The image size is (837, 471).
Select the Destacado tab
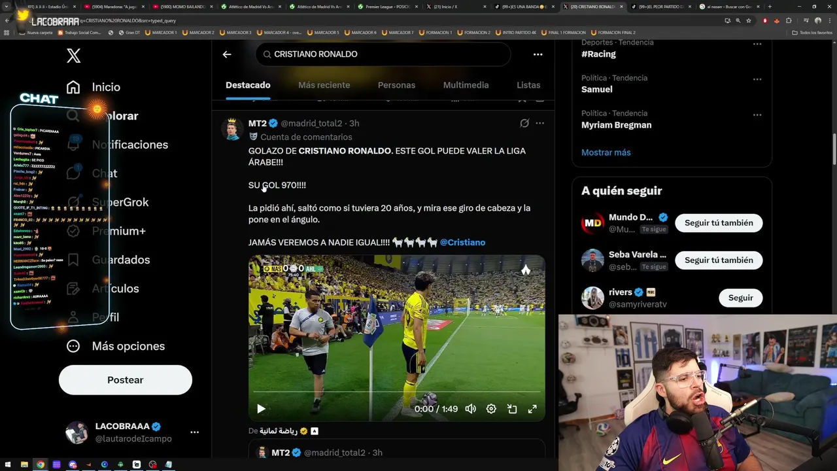click(x=248, y=85)
